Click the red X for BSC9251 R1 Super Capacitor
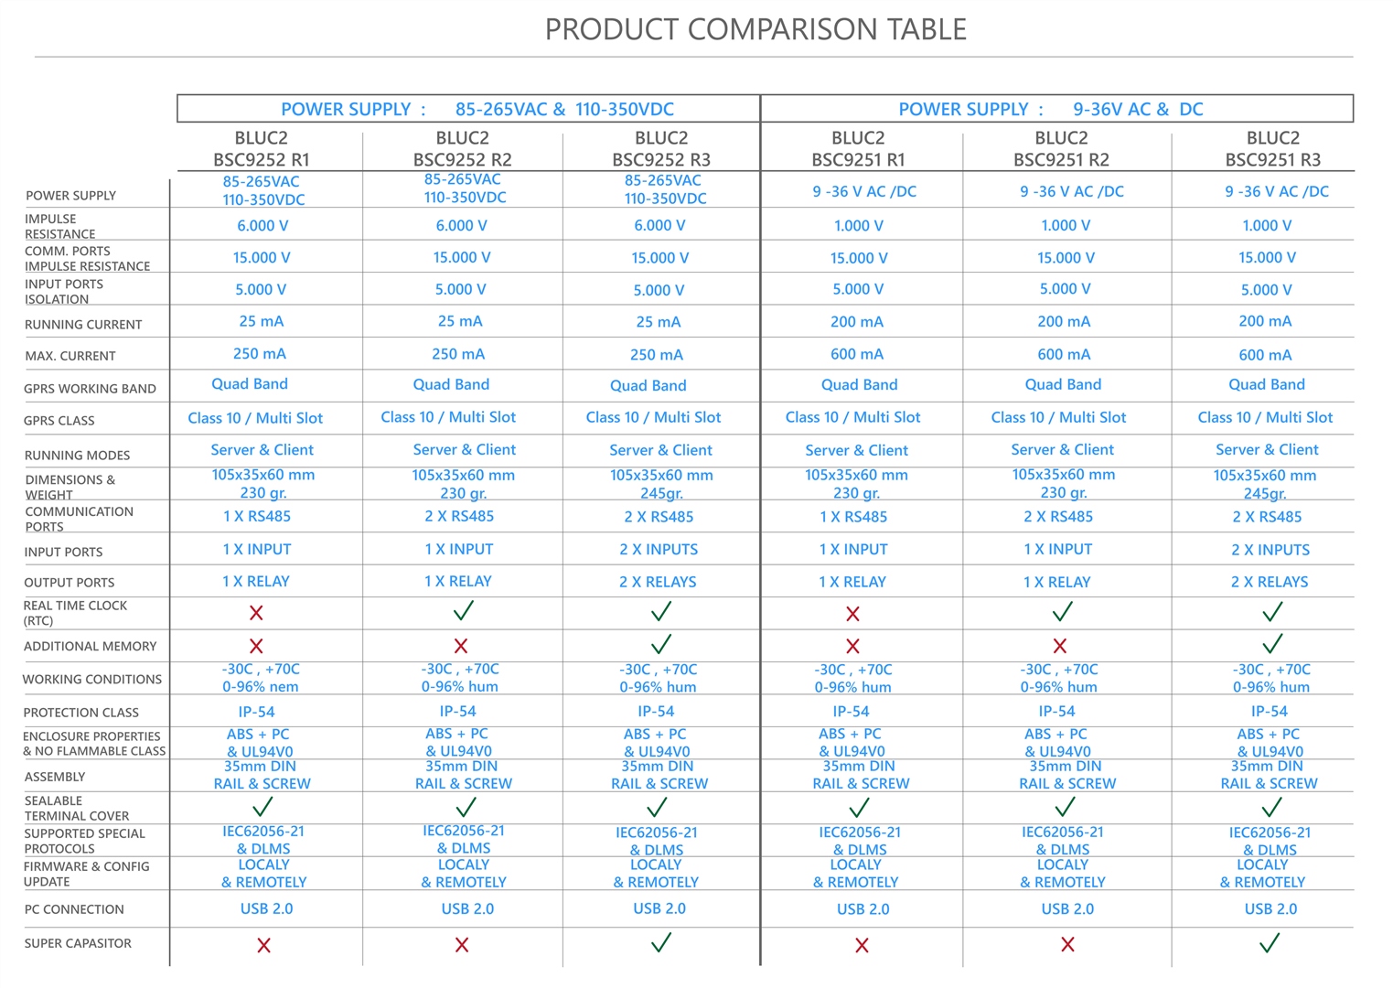Screen dimensions: 1393x988 [862, 945]
